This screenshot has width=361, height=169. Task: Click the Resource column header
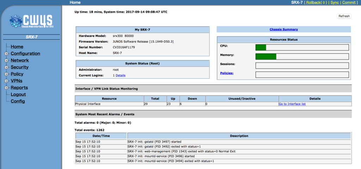click(109, 99)
